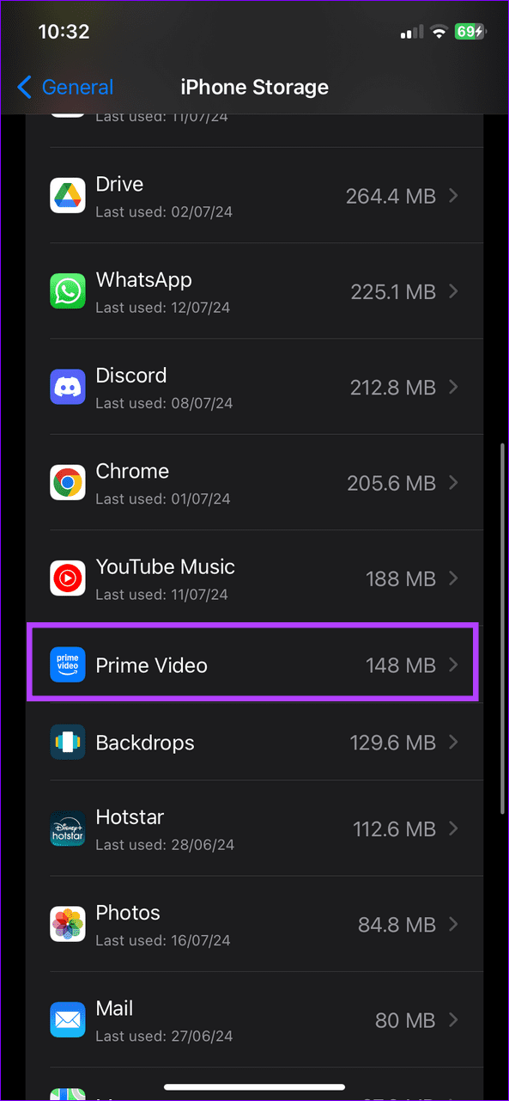Open the Google Drive app icon
Screen dimensions: 509x1101
pos(68,195)
